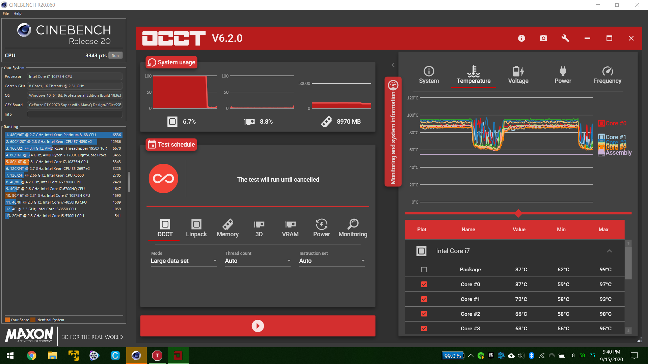Click the Assembly legend icon on graph
Image resolution: width=648 pixels, height=364 pixels.
click(x=601, y=153)
